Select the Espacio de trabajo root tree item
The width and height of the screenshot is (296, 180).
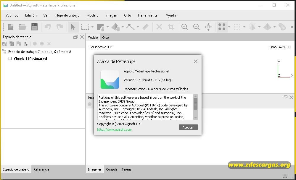(x=39, y=51)
